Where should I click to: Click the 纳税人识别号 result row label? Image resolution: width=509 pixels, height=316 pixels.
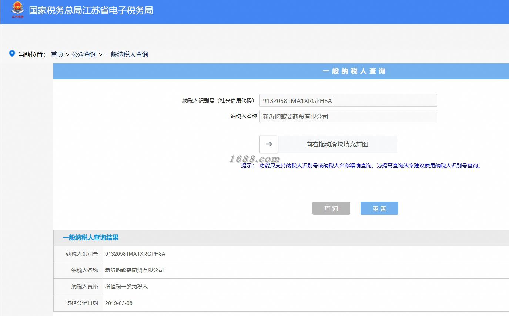click(82, 254)
